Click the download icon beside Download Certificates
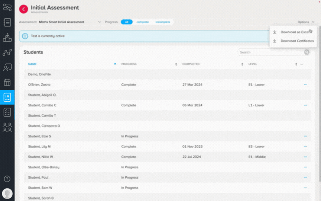This screenshot has height=201, width=321. (x=275, y=41)
